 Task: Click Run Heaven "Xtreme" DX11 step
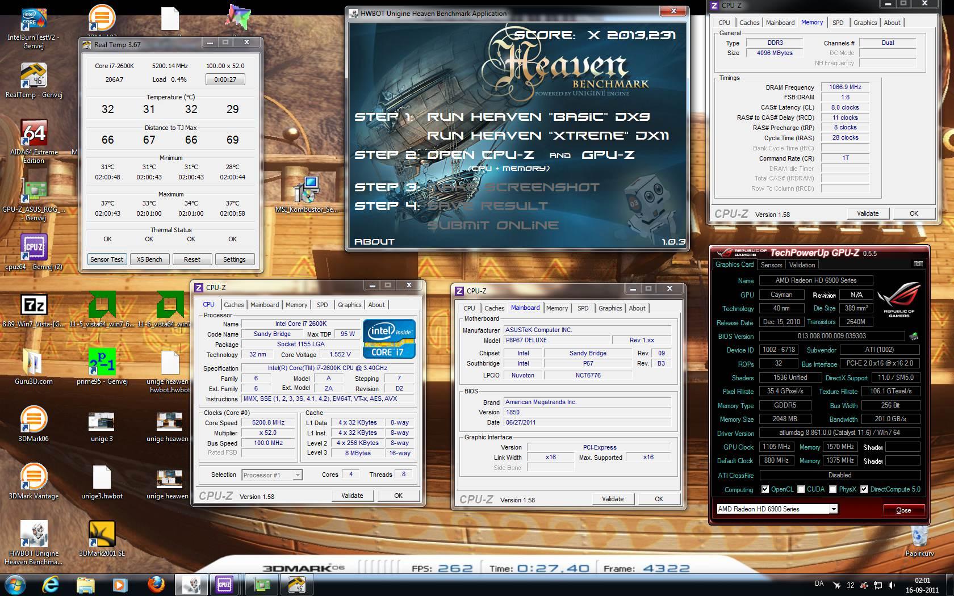coord(548,136)
